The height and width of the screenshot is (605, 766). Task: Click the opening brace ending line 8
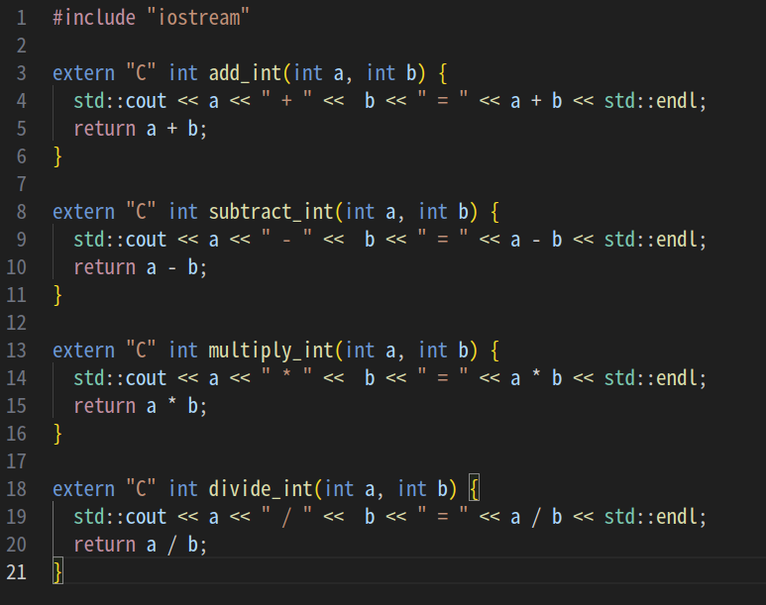pyautogui.click(x=494, y=213)
